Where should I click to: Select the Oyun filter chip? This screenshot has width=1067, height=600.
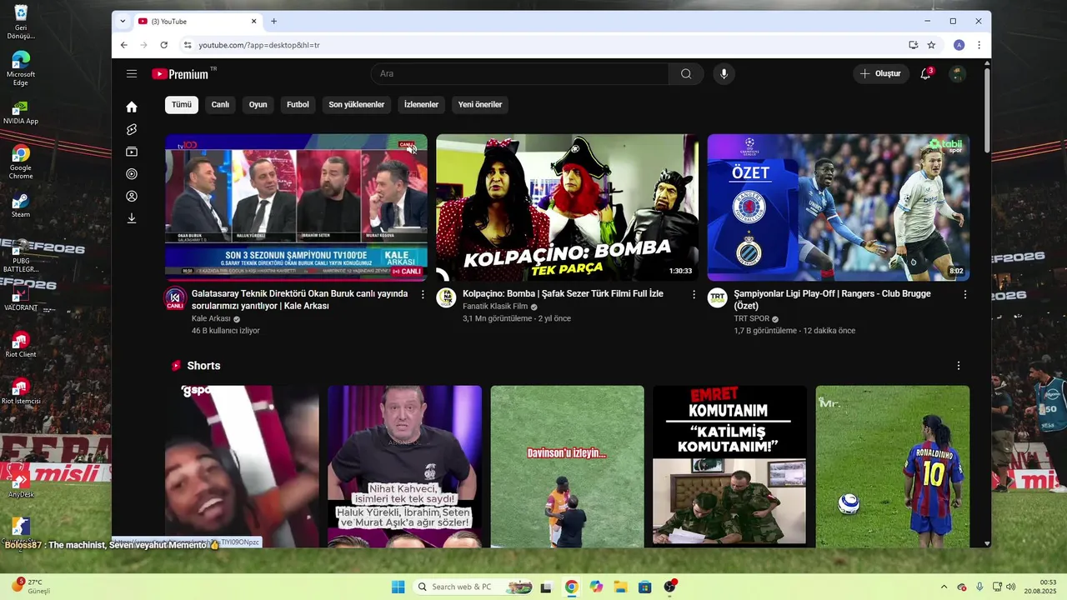tap(258, 105)
